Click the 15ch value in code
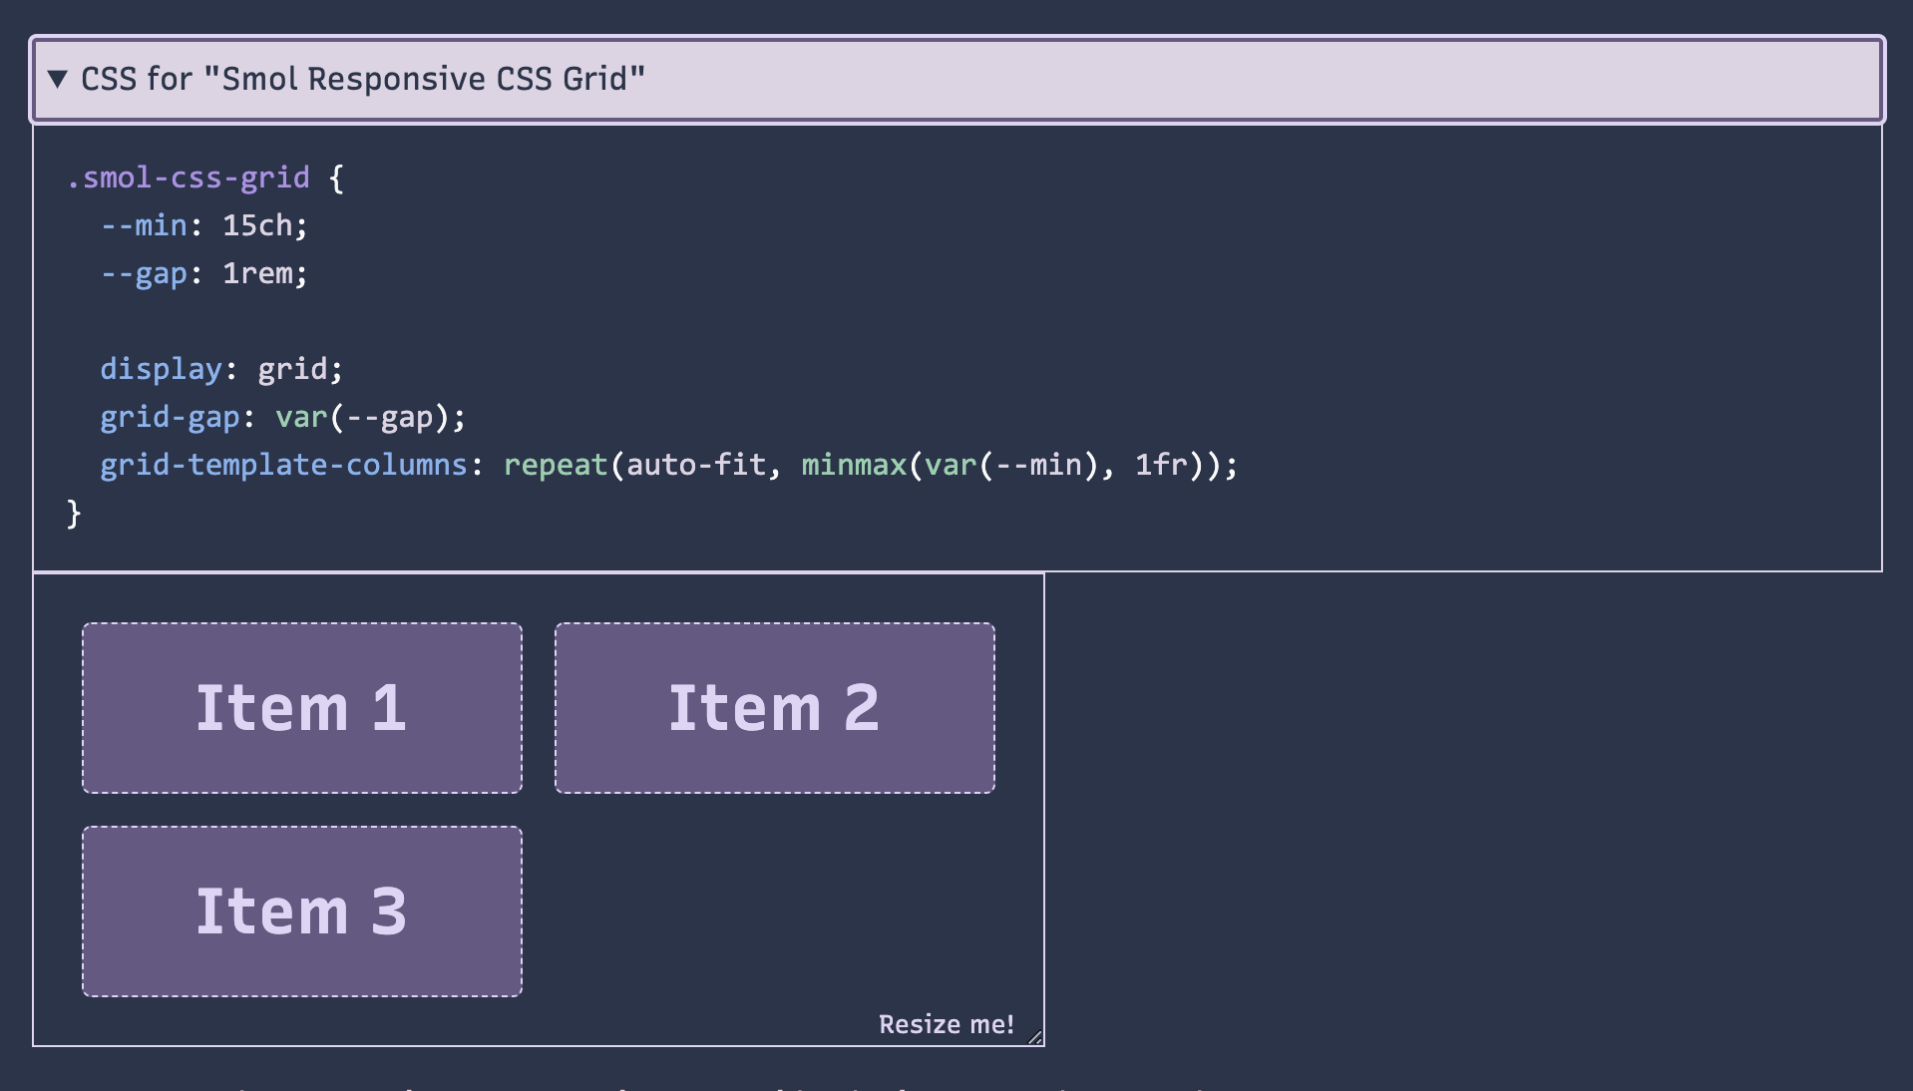1913x1091 pixels. tap(257, 225)
